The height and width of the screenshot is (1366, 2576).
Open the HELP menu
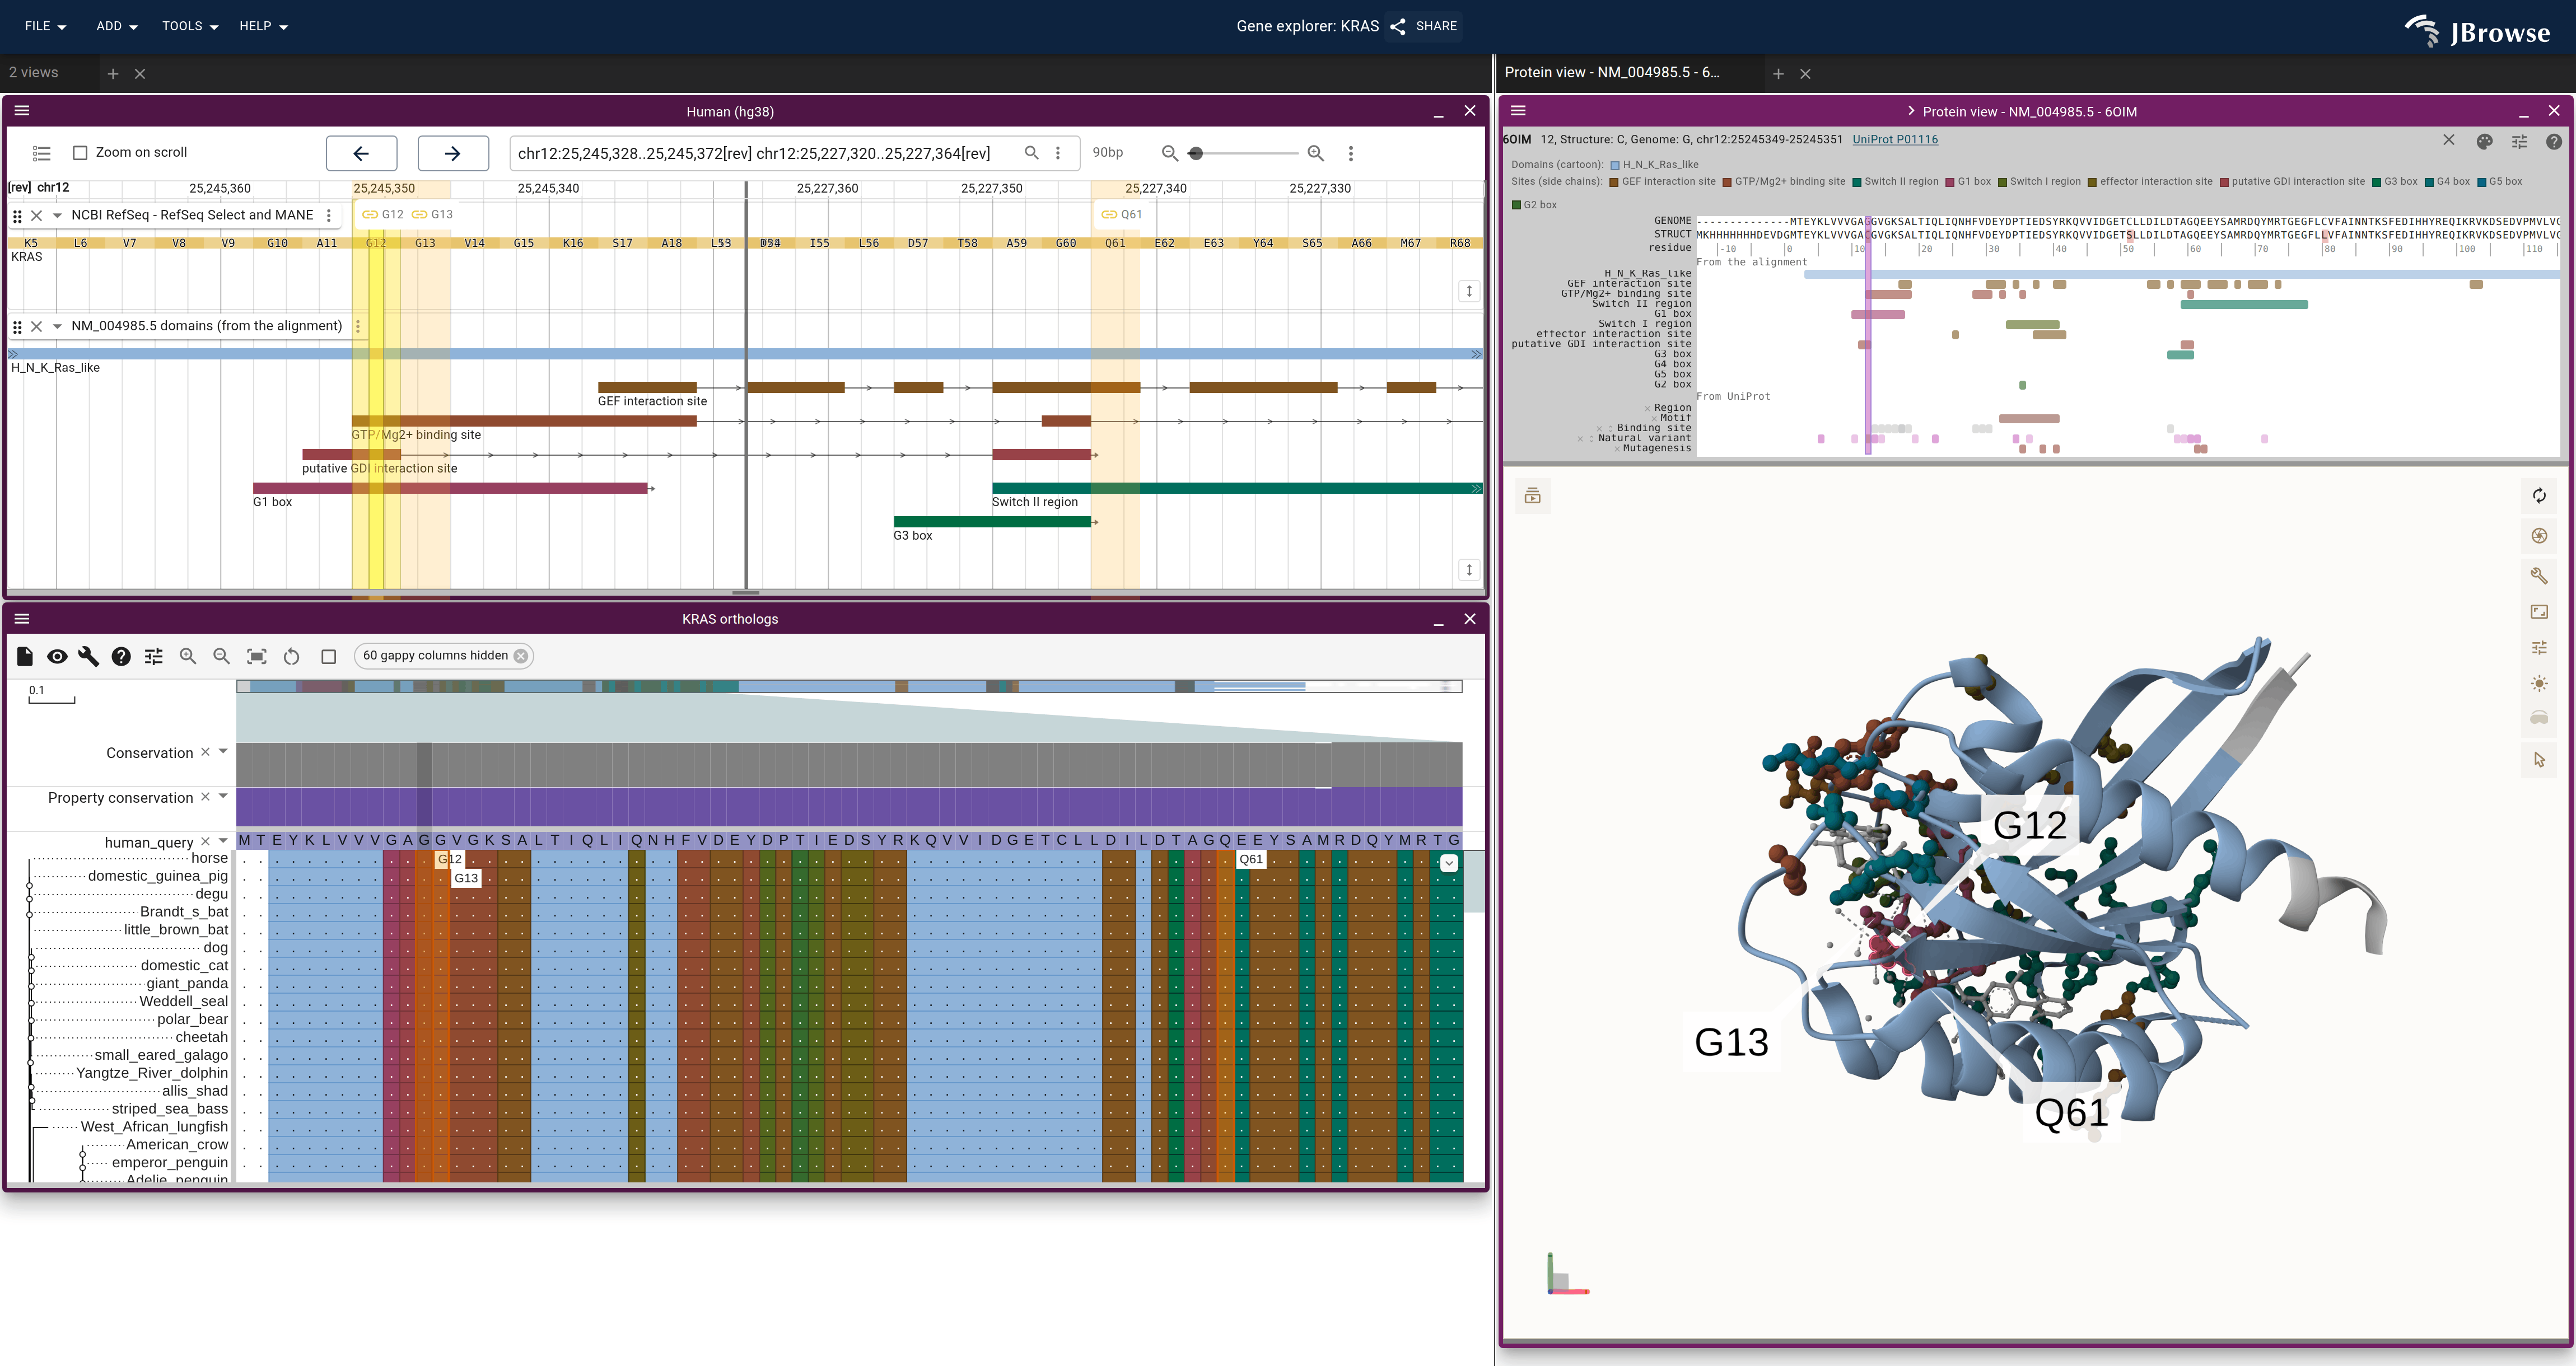[263, 26]
